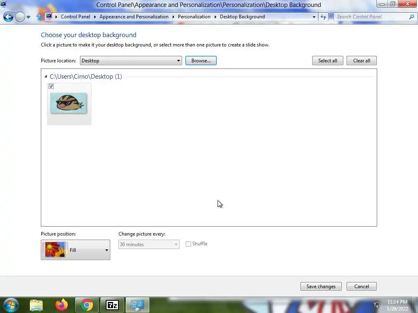The width and height of the screenshot is (418, 313).
Task: Click the C:\Users\Cirno\Desktop (1) group header
Action: 86,77
